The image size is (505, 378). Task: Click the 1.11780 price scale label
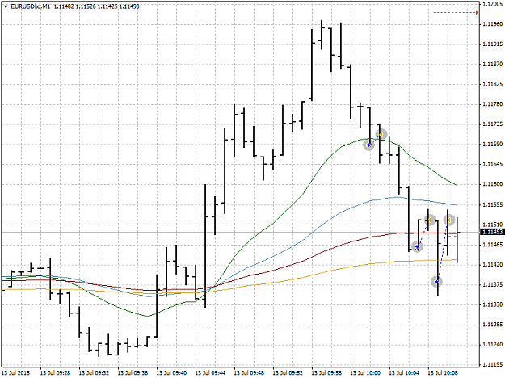[x=493, y=104]
